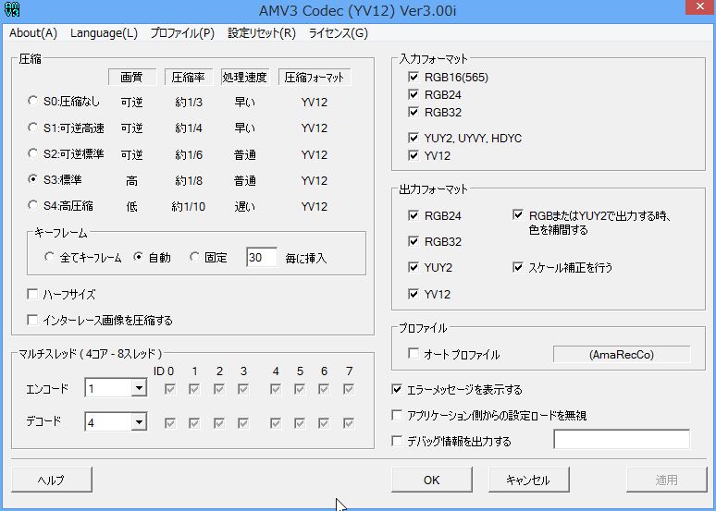
Task: Open the About(A) menu
Action: click(32, 33)
